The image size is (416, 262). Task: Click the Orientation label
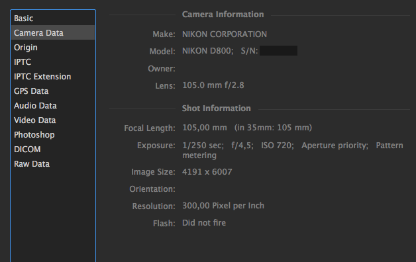[x=152, y=189]
